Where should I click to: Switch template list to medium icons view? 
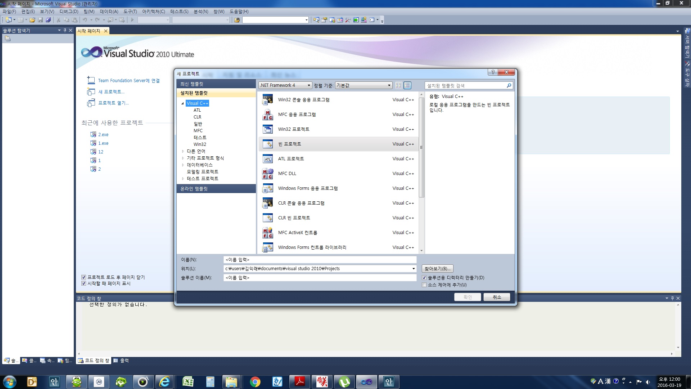coord(407,85)
